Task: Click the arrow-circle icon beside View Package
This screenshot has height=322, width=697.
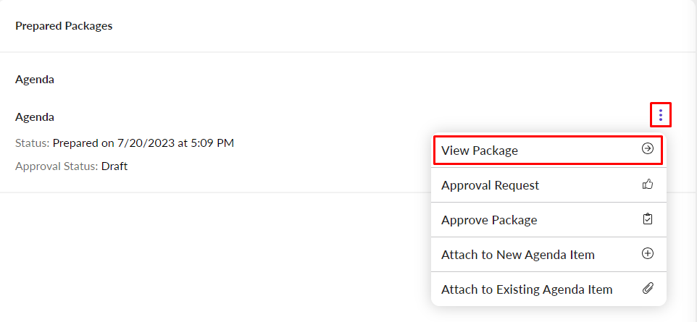Action: click(x=648, y=149)
